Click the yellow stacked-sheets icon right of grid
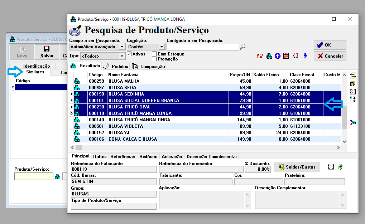This screenshot has height=224, width=365. 353,83
